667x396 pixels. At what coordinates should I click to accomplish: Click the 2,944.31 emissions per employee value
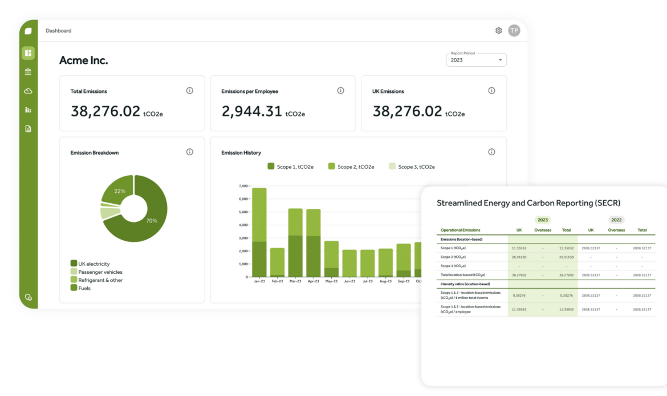coord(252,111)
